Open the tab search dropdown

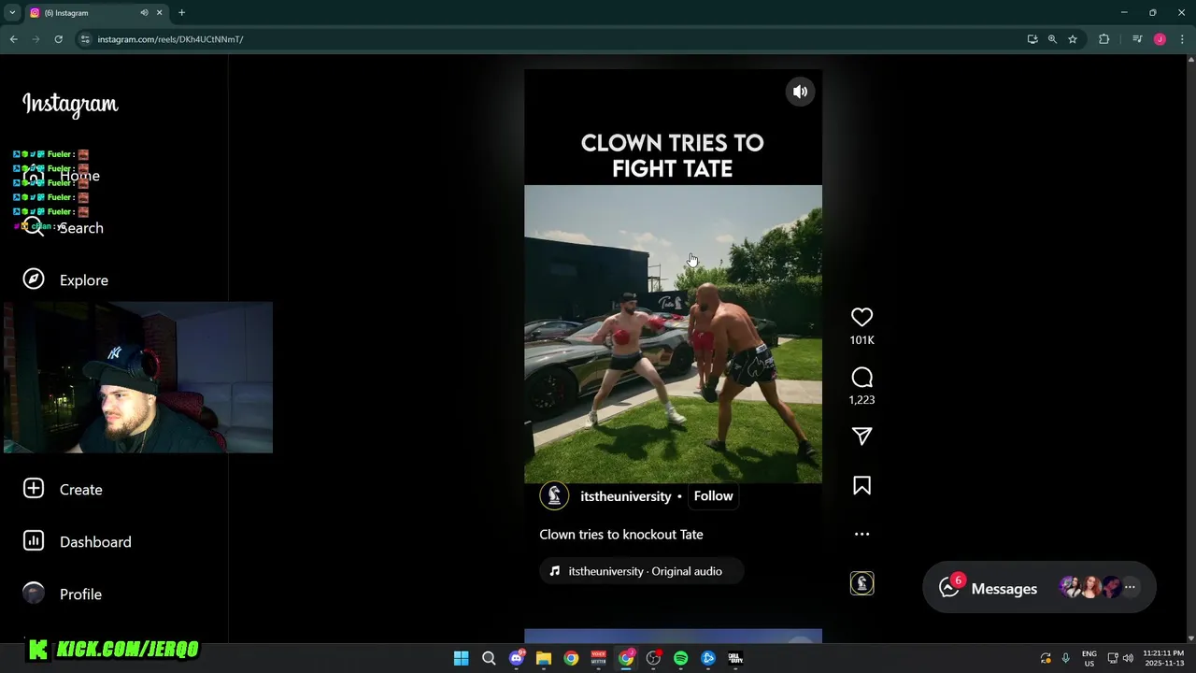pos(12,12)
